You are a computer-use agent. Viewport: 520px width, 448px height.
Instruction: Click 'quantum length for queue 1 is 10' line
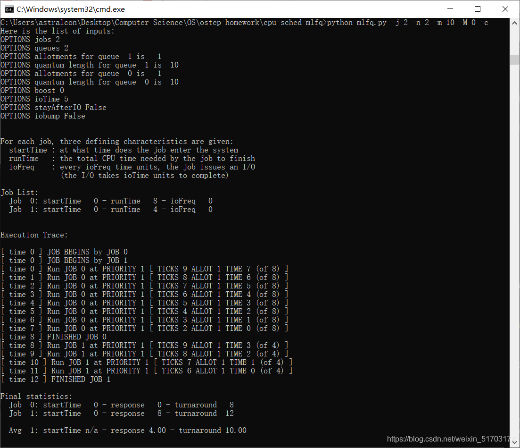90,65
